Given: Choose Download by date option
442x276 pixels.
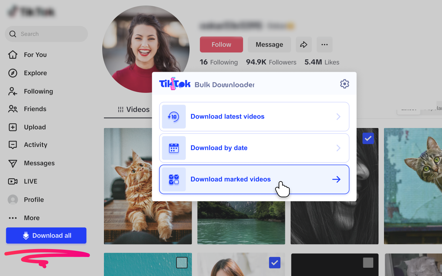Looking at the screenshot, I should click(254, 148).
